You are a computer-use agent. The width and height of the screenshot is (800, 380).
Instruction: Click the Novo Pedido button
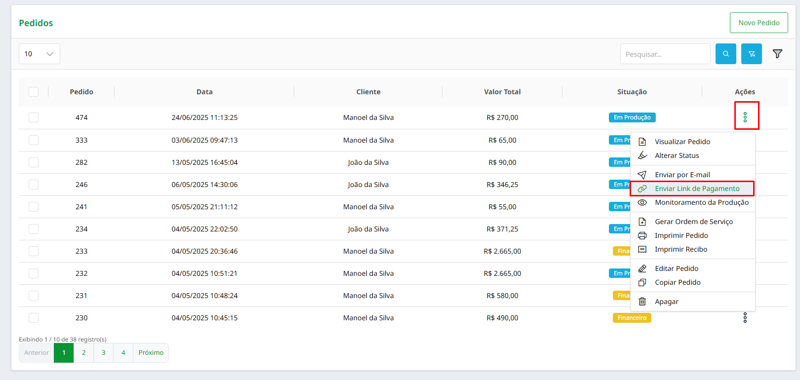click(759, 23)
